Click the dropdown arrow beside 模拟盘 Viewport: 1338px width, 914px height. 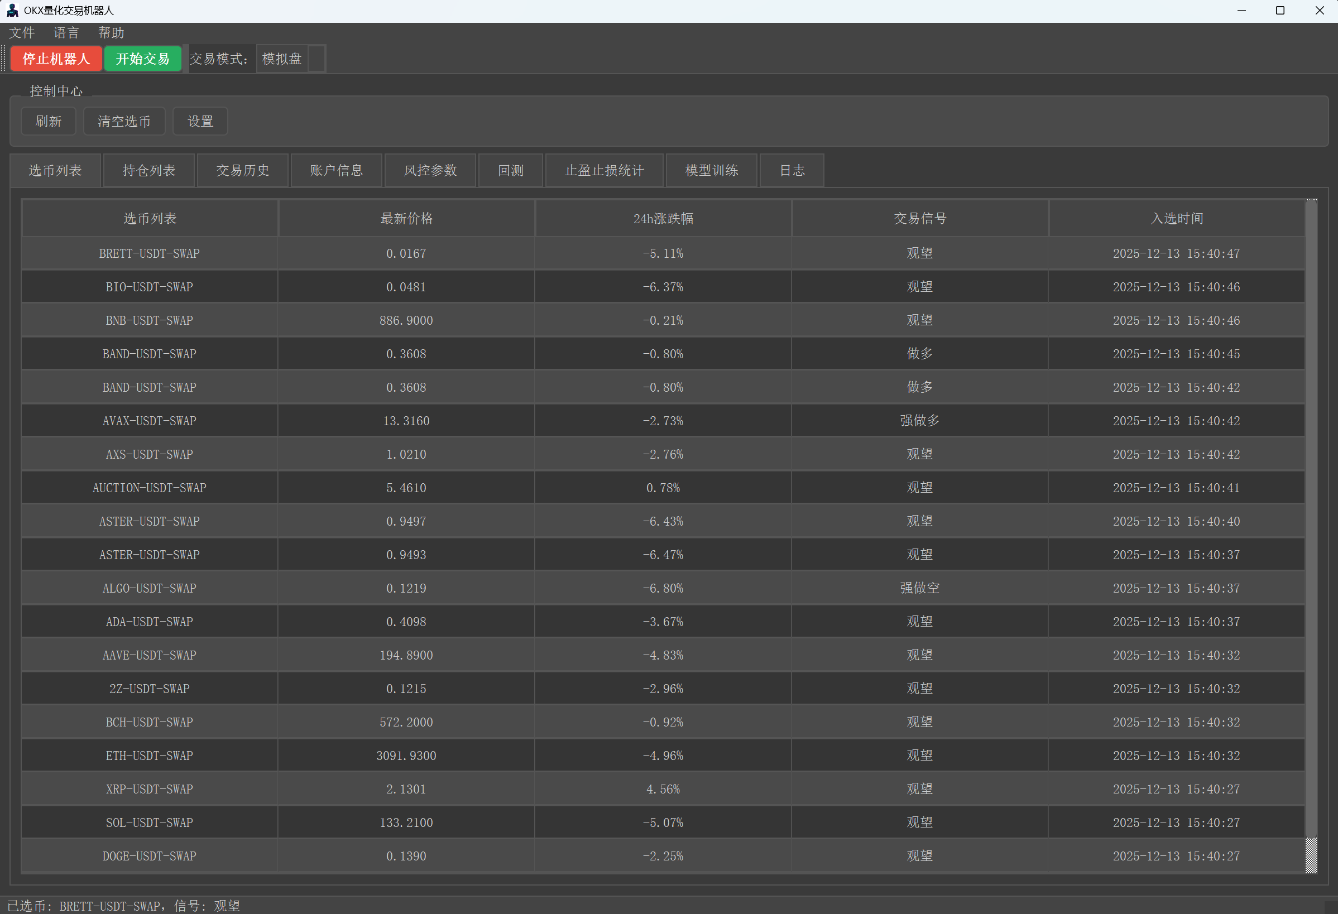(x=316, y=59)
